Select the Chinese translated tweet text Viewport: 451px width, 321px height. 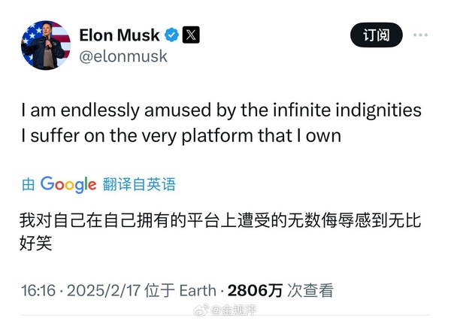click(220, 232)
